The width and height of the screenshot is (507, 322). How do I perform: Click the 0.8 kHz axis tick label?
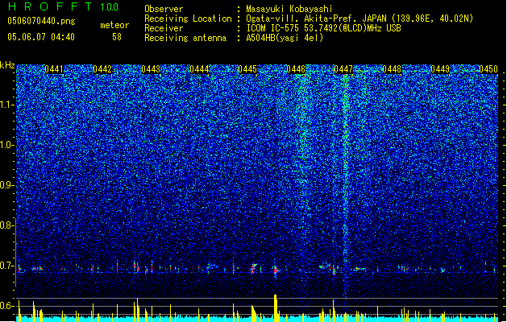click(7, 225)
